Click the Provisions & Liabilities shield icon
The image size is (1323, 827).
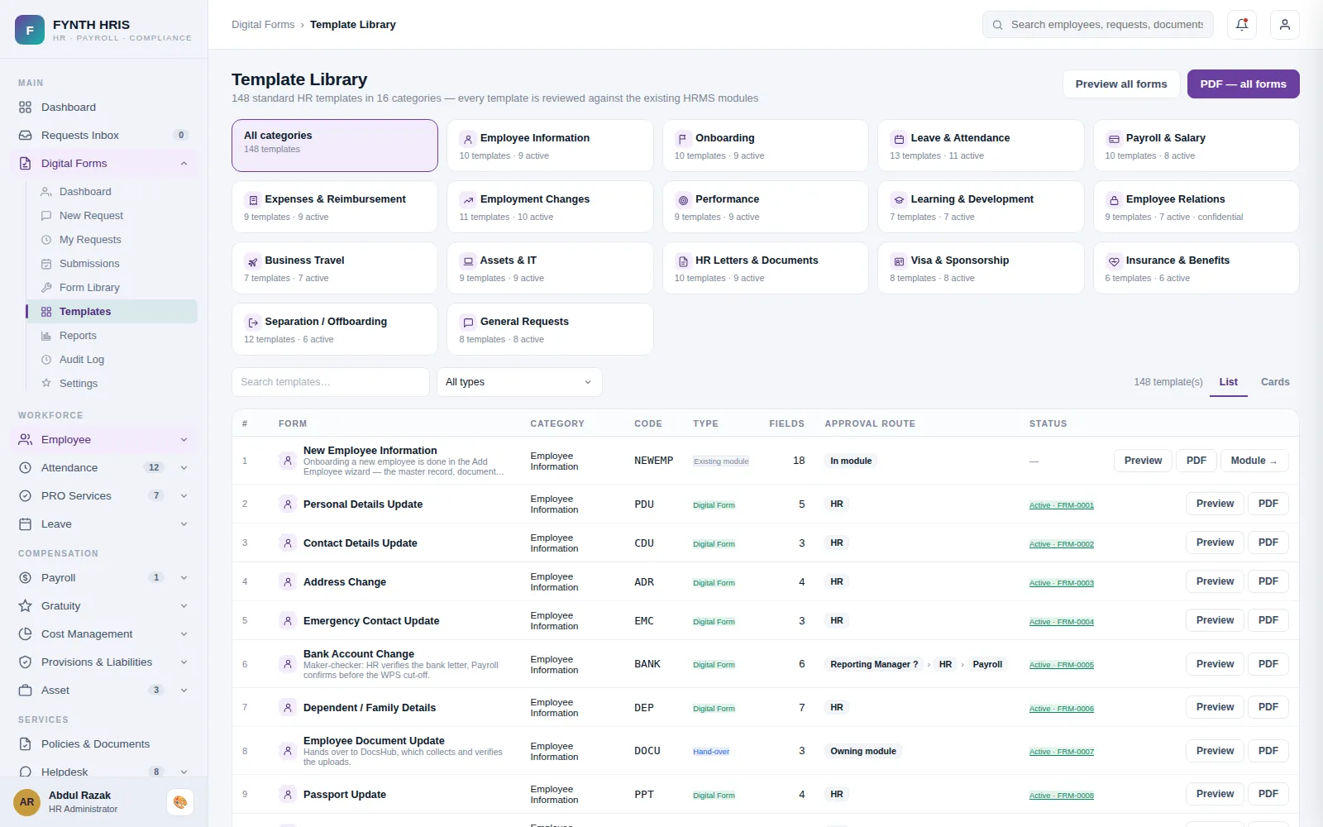point(25,662)
